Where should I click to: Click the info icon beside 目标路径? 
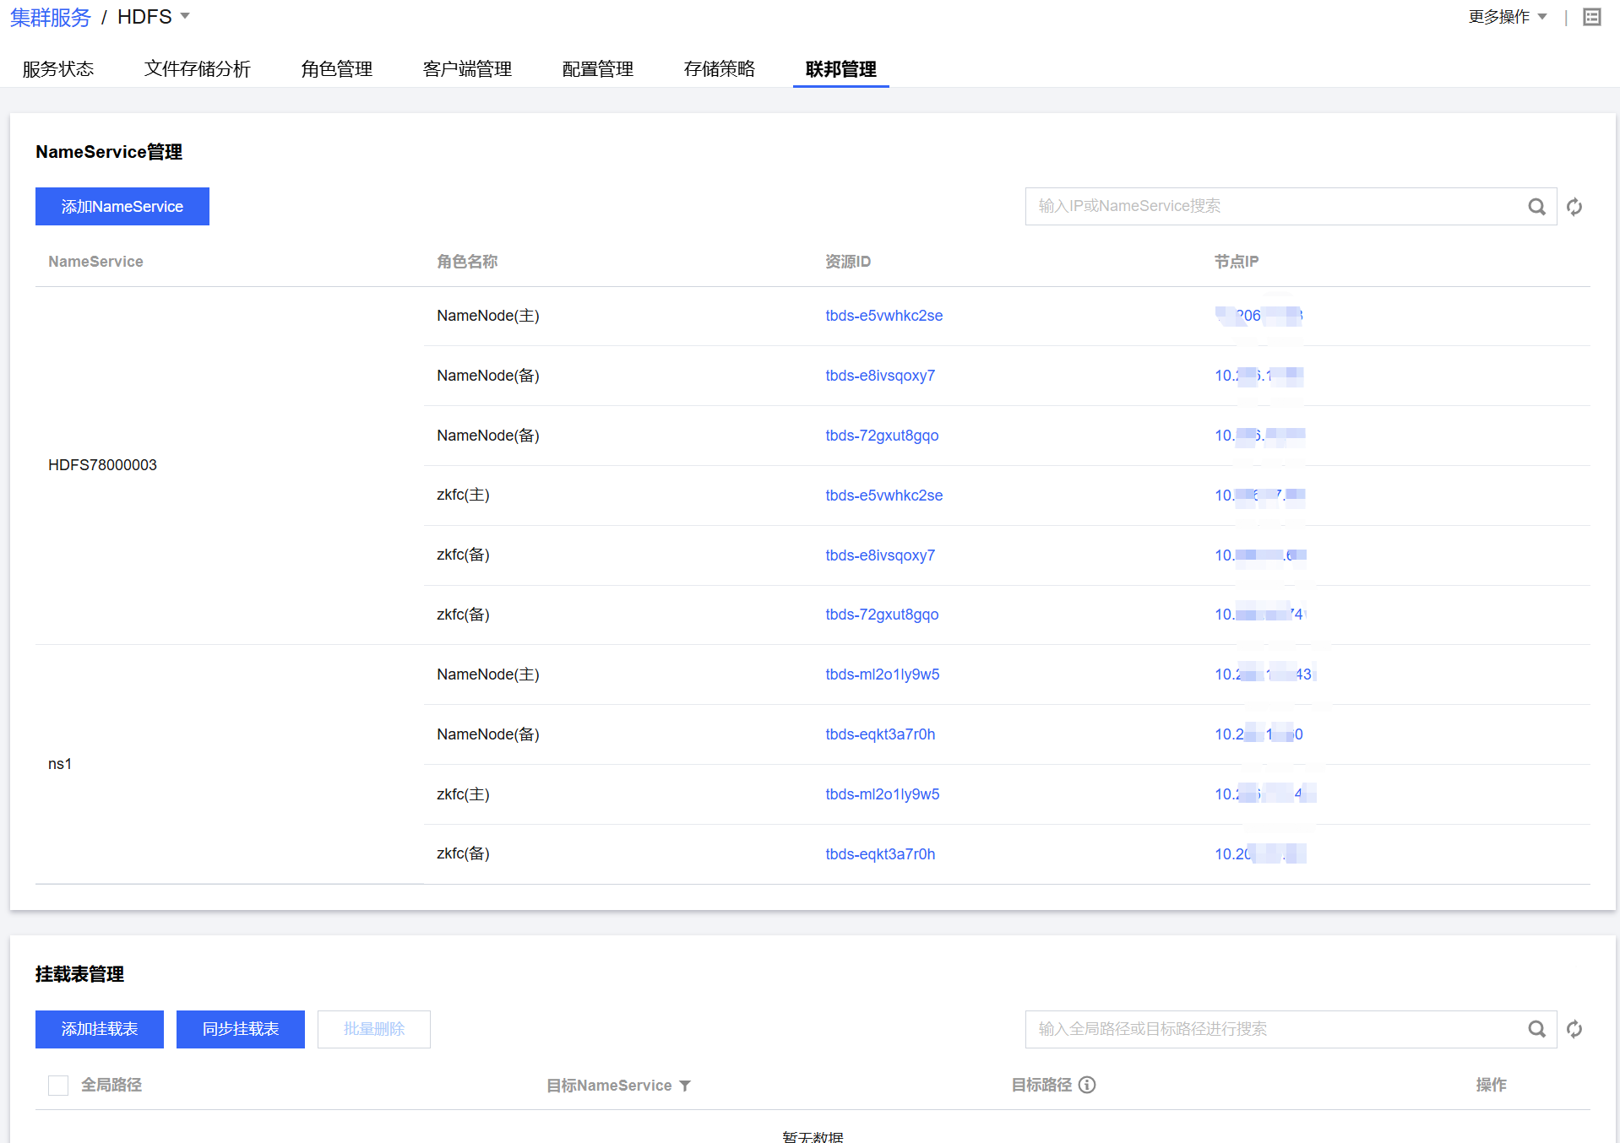pyautogui.click(x=1087, y=1085)
